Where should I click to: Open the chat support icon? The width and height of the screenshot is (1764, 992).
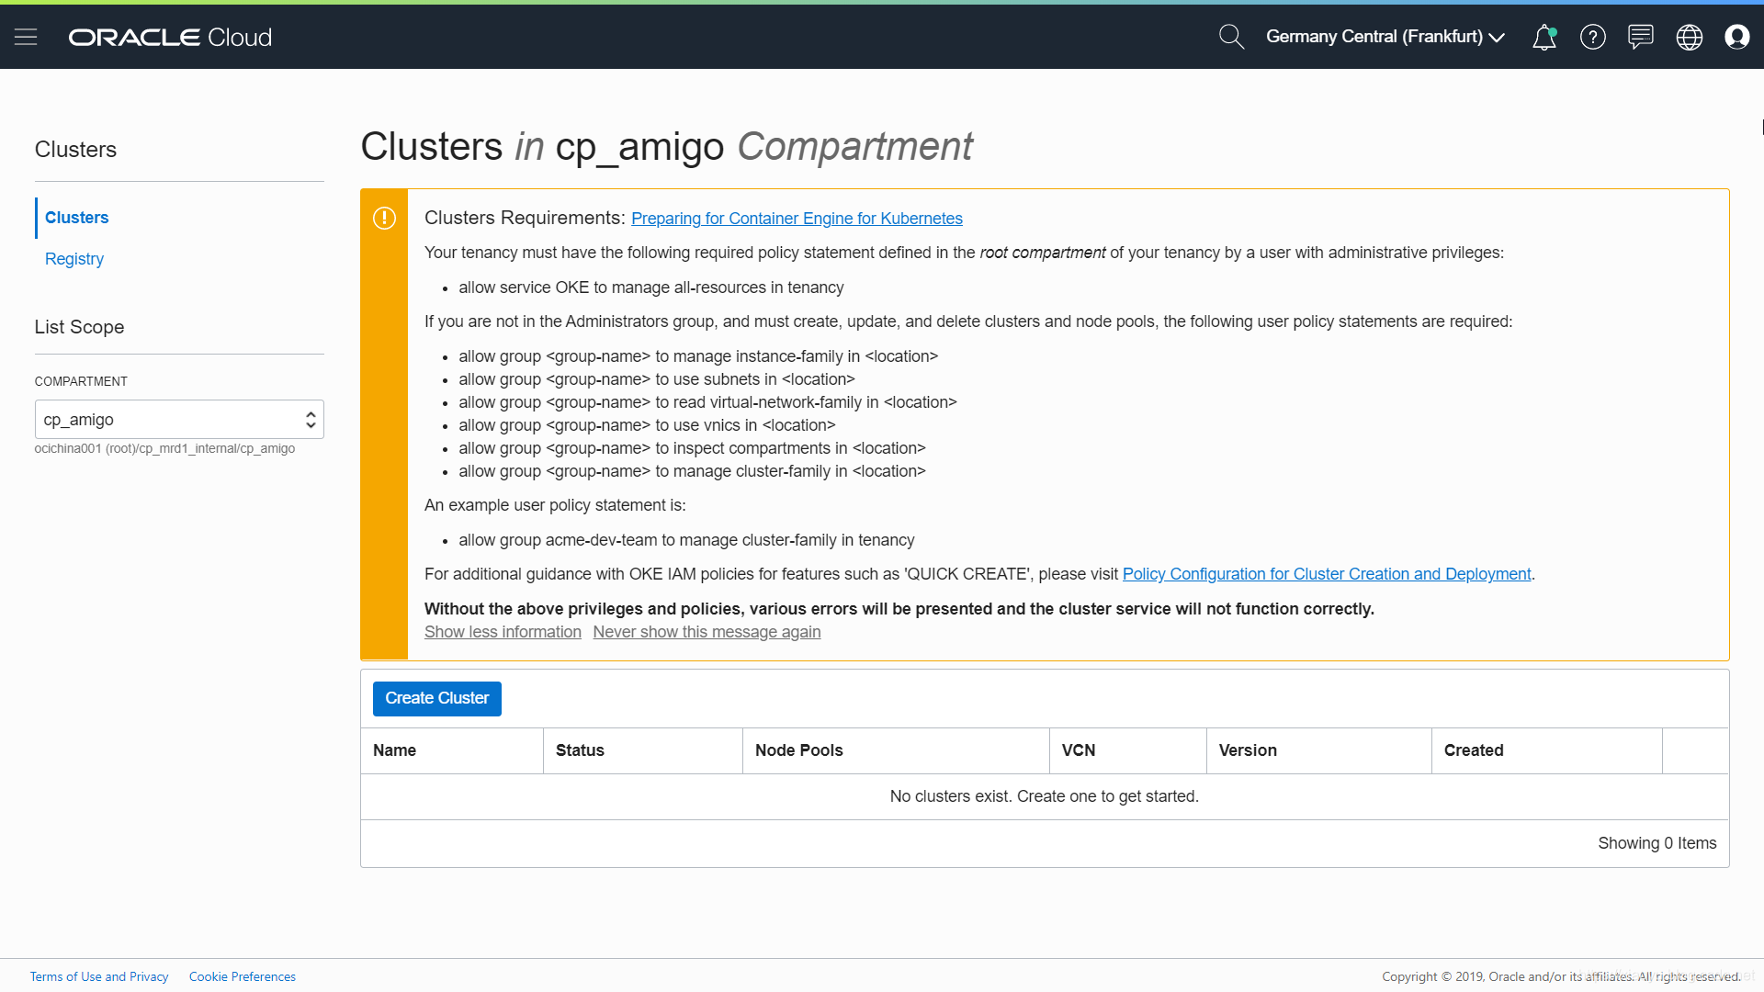click(x=1640, y=37)
